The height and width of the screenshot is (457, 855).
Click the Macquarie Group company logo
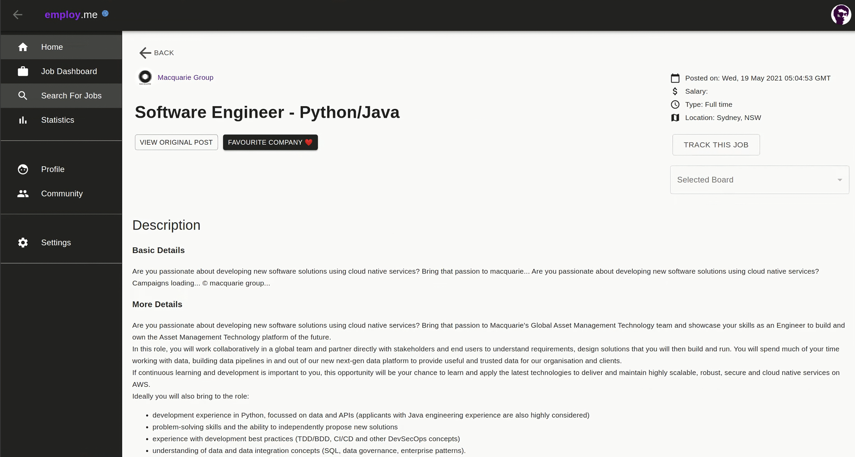point(145,77)
